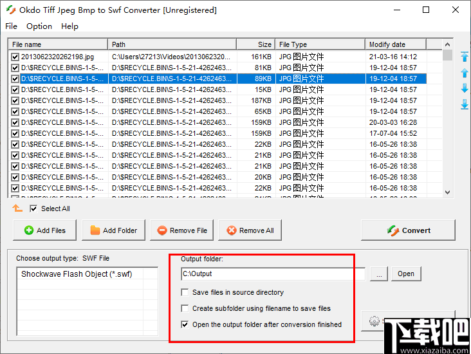This screenshot has width=471, height=354.
Task: Browse for output folder with ... button
Action: pos(379,274)
